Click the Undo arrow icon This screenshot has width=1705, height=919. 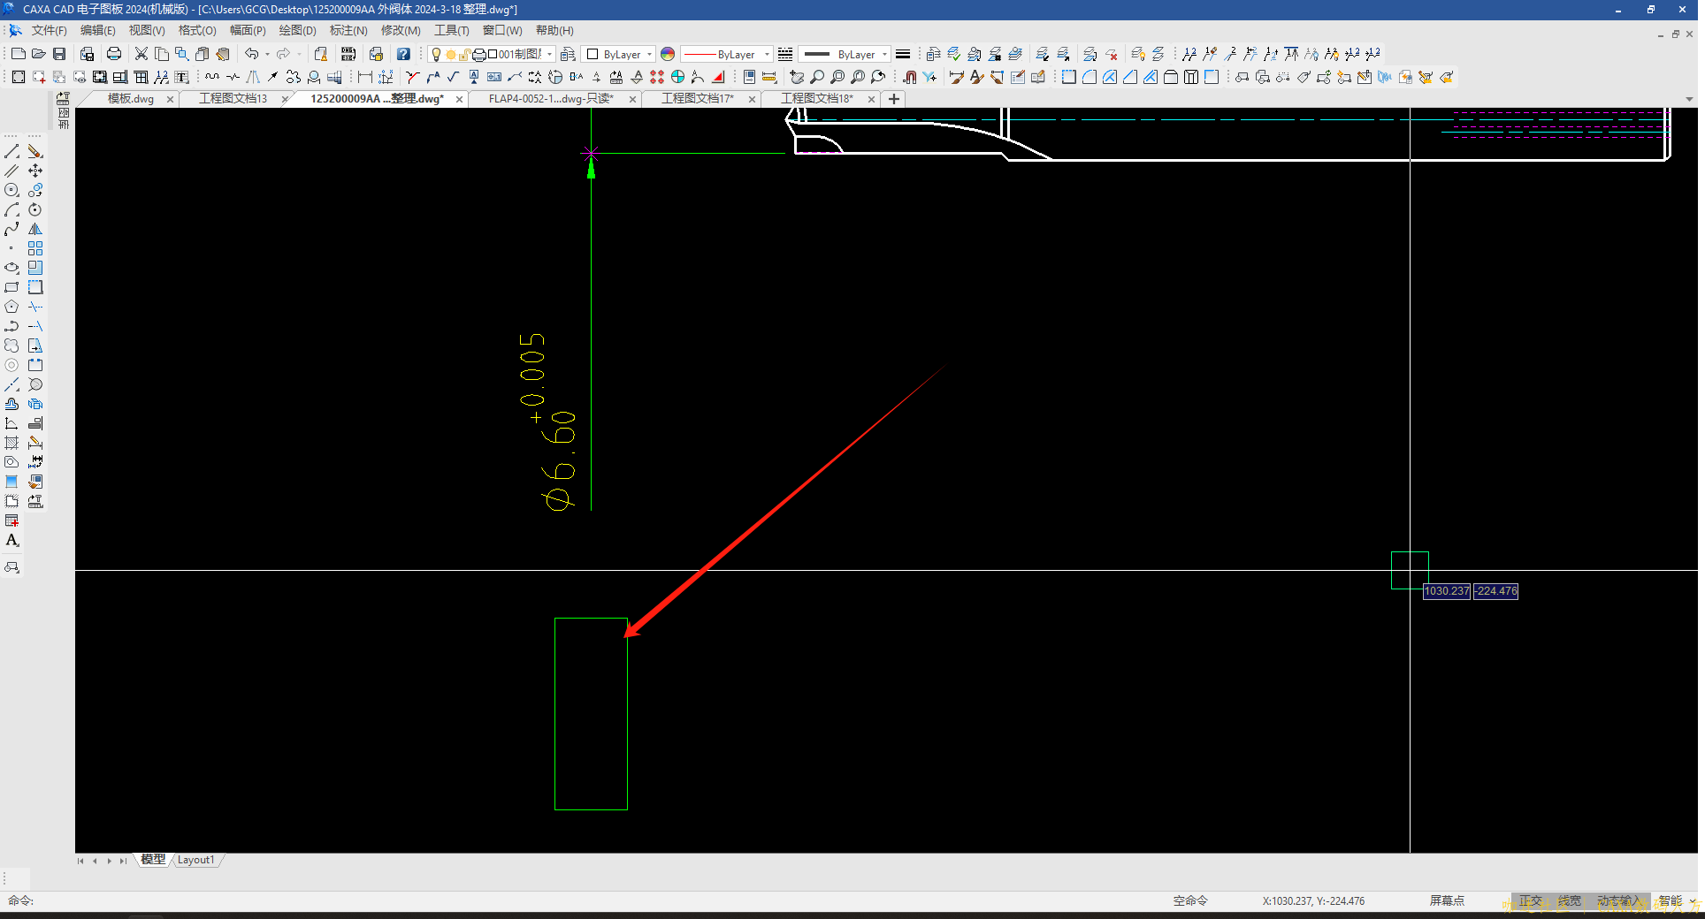(x=251, y=54)
